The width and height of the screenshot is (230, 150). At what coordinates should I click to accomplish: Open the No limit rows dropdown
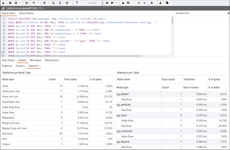(x=95, y=3)
